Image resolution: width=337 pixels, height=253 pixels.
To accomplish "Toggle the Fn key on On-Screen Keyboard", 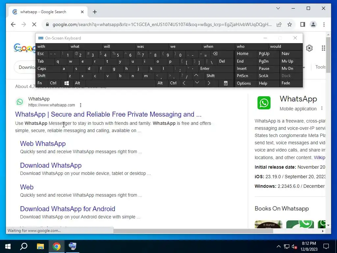I will [42, 83].
